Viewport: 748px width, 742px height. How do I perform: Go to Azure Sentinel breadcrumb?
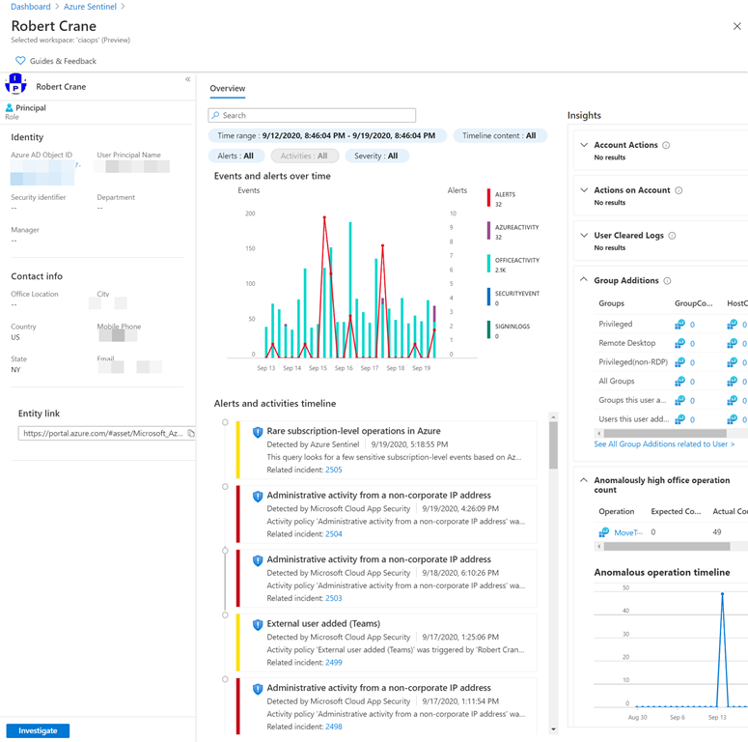tap(90, 7)
